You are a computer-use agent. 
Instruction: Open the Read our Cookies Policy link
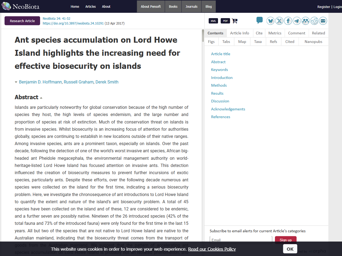pos(212,249)
